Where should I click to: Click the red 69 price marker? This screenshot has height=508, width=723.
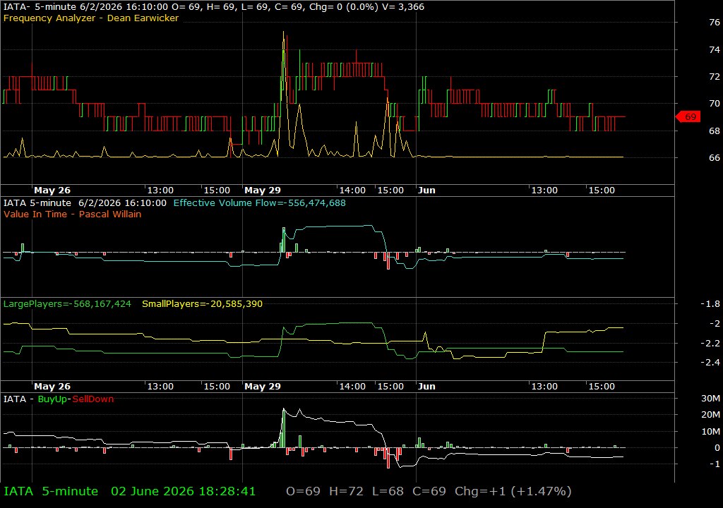[x=688, y=116]
